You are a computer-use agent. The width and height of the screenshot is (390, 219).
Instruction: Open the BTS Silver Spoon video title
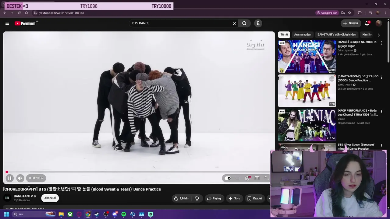pos(356,147)
